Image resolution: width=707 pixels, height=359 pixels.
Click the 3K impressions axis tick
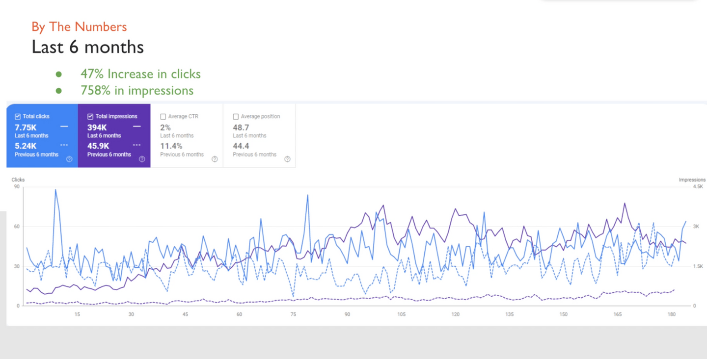click(696, 227)
